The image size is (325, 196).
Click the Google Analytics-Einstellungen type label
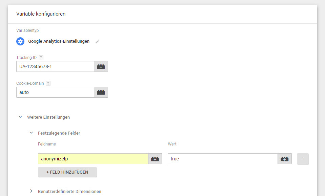click(x=59, y=41)
